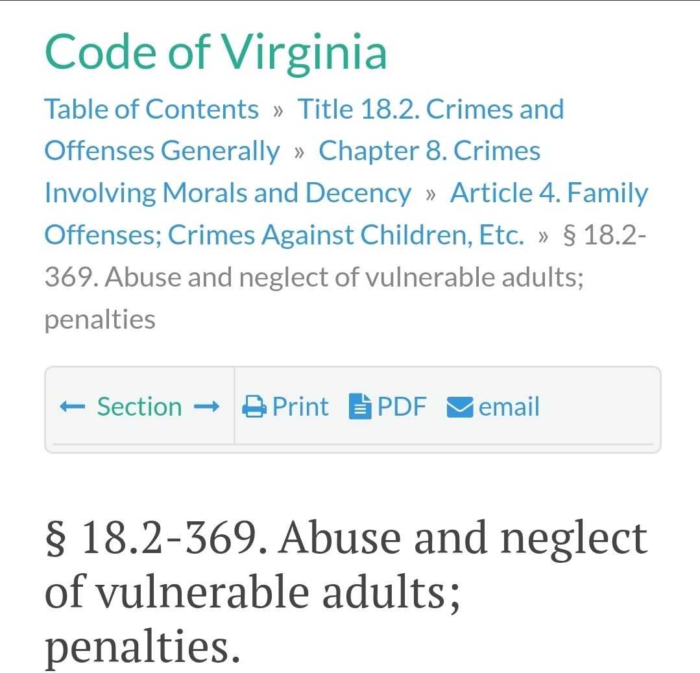The width and height of the screenshot is (700, 673).
Task: Click the gray current-page breadcrumb '369. Abuse and neglect'
Action: coord(314,277)
